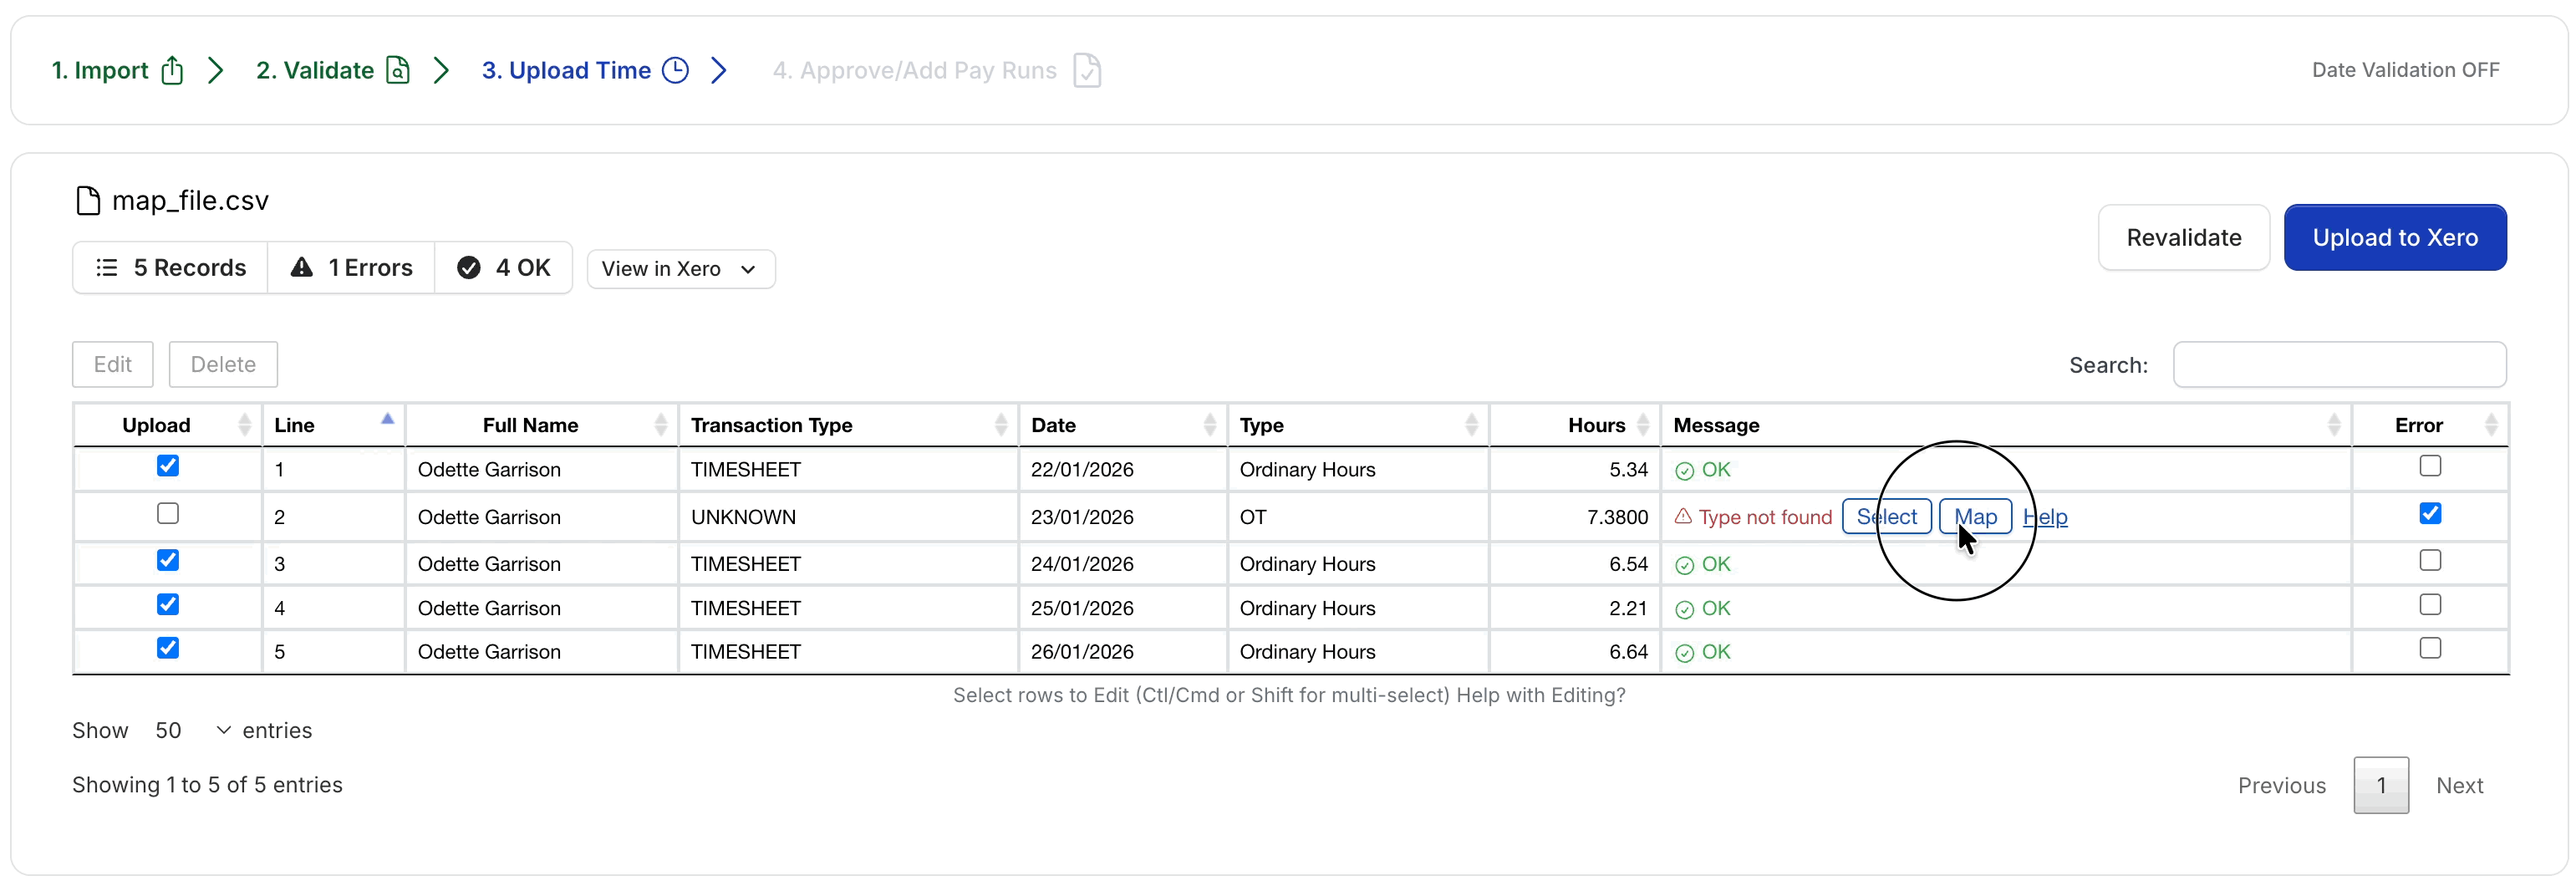This screenshot has height=886, width=2576.
Task: Click the Approve/Add Pay Runs document icon
Action: click(1087, 70)
